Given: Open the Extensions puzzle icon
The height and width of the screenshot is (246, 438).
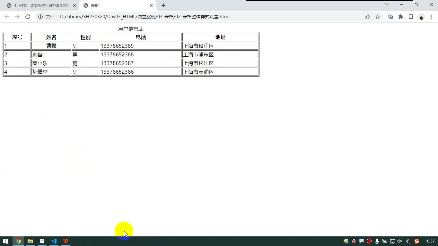Looking at the screenshot, I should [x=401, y=17].
